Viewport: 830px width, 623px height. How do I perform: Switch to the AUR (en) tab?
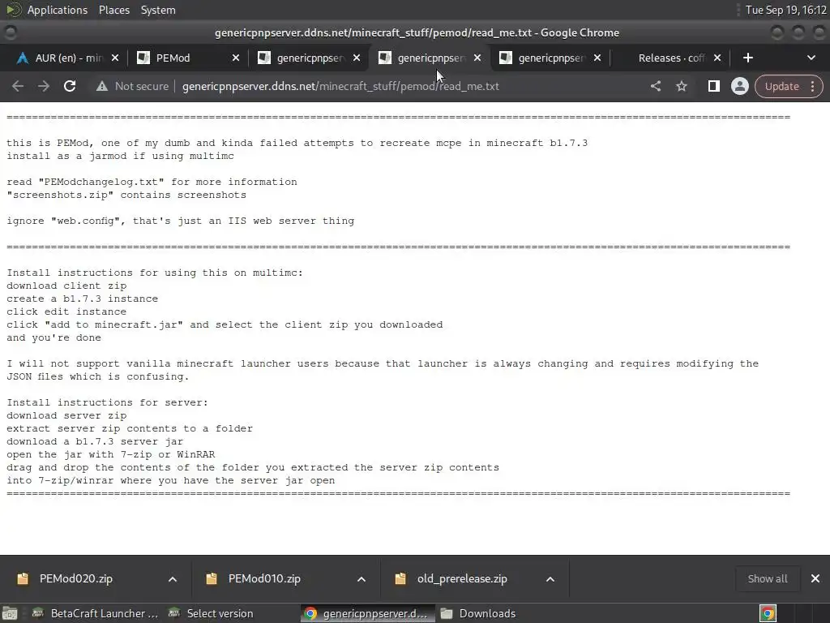[x=66, y=58]
